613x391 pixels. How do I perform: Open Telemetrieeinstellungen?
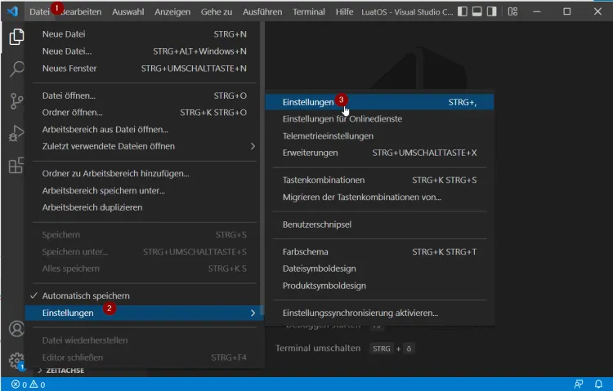(x=379, y=136)
